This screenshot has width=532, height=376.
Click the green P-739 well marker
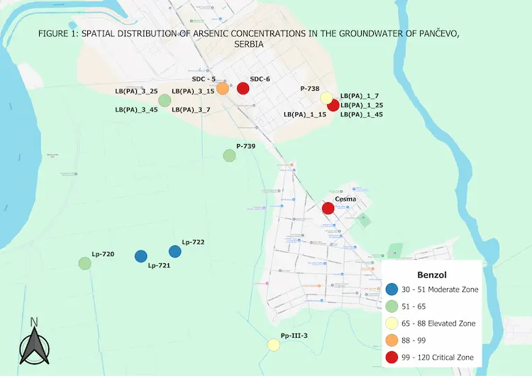pyautogui.click(x=229, y=155)
